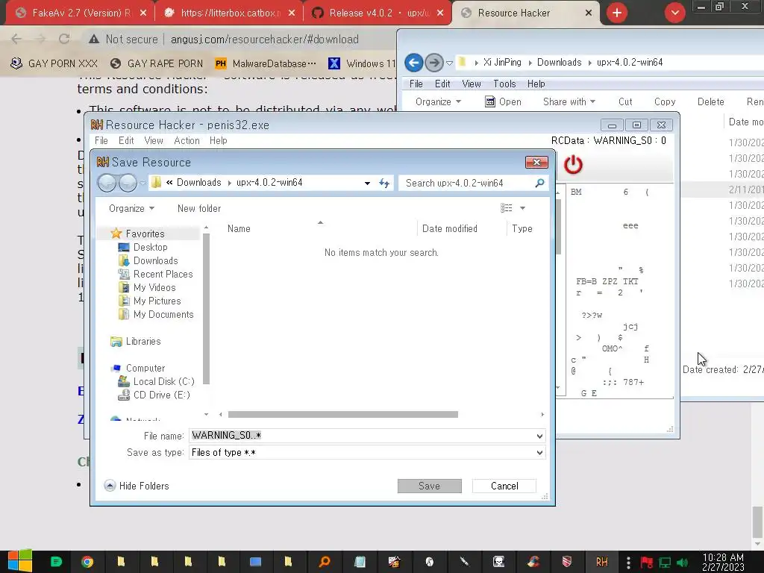Image resolution: width=764 pixels, height=573 pixels.
Task: Click the notepad icon in the taskbar
Action: (360, 562)
